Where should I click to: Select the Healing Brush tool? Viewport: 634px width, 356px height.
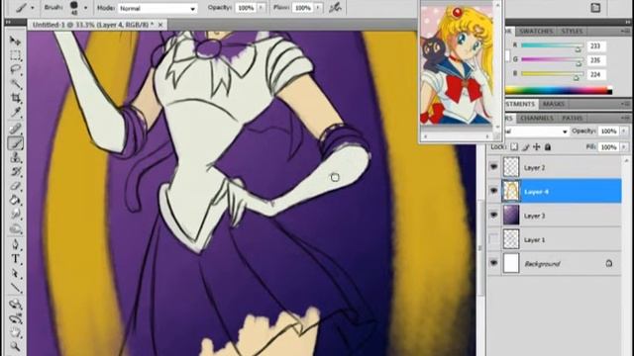[15, 129]
